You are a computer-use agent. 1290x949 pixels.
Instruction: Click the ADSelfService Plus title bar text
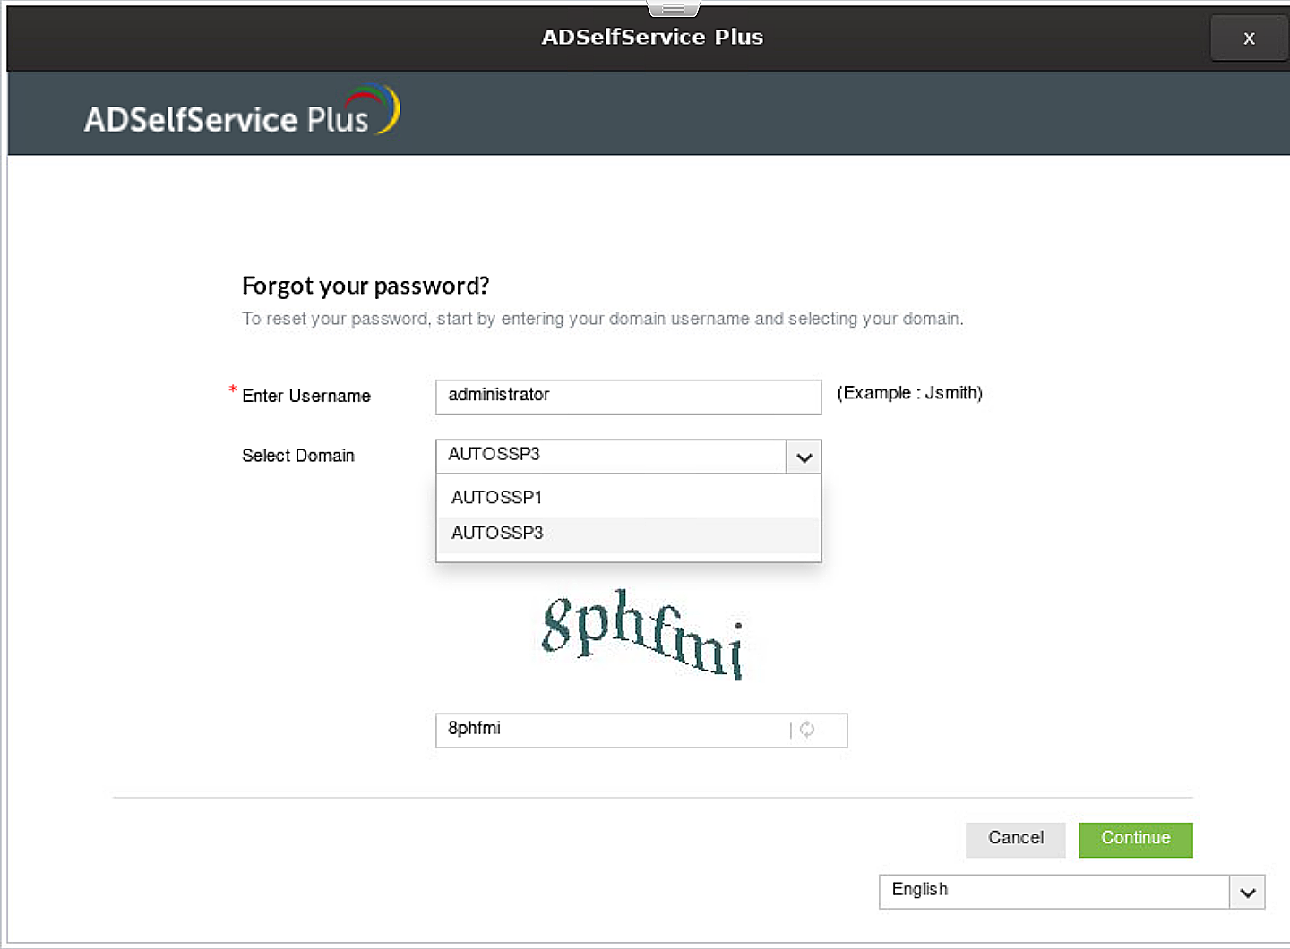click(x=652, y=37)
